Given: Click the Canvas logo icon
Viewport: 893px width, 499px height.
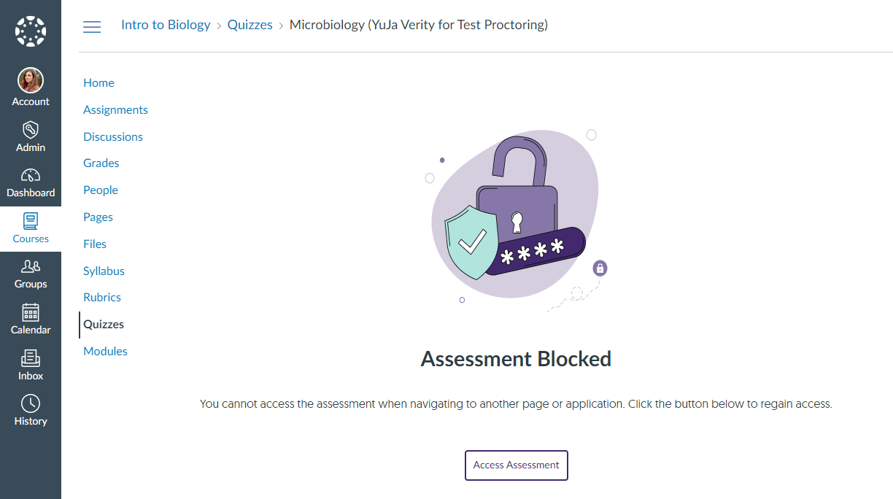Looking at the screenshot, I should click(31, 31).
